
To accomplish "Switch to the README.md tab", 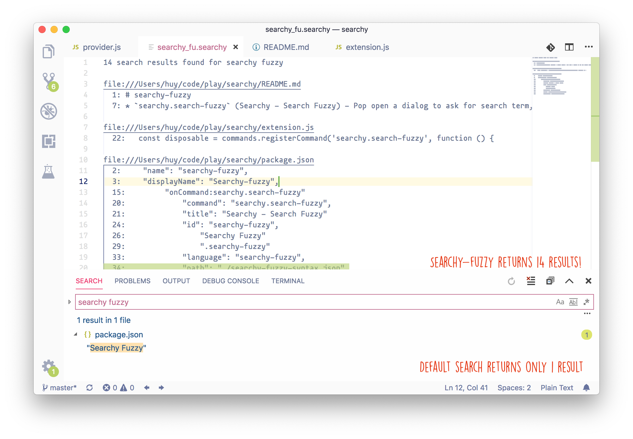I will point(286,47).
